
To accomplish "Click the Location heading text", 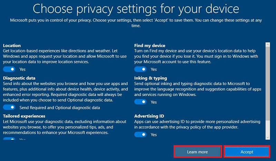I will click(x=12, y=46).
